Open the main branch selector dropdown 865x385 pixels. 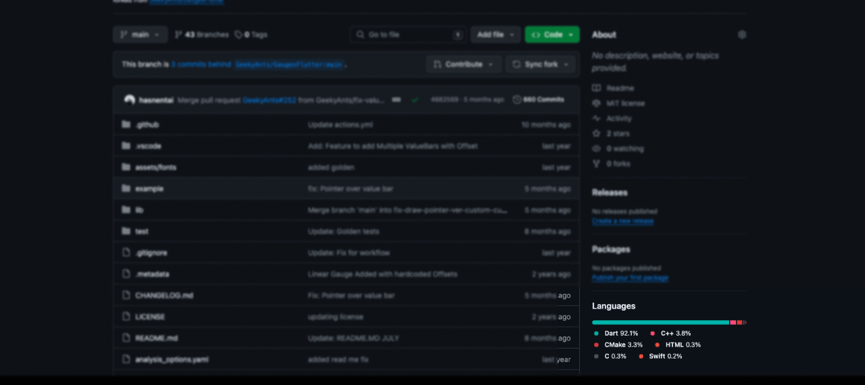pos(140,34)
